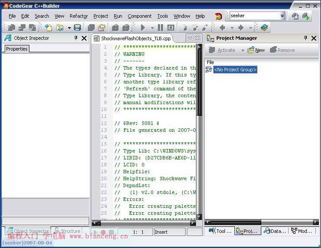Click the CodeGear helmet icon beside Help

[218, 16]
